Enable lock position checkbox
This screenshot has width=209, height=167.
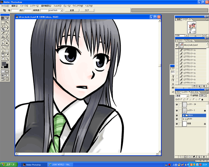click(194, 99)
